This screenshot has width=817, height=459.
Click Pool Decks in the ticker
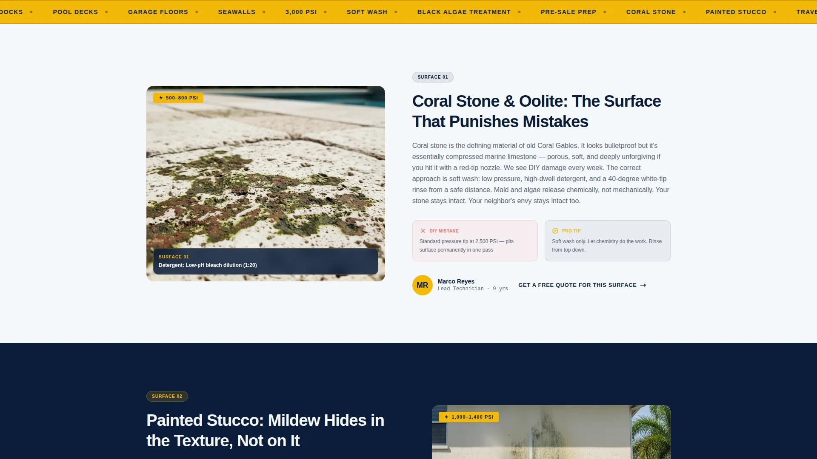click(75, 12)
